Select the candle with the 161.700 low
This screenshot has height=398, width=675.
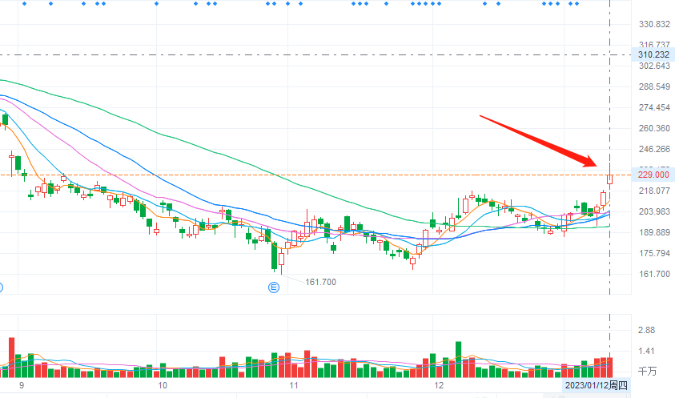tap(282, 259)
